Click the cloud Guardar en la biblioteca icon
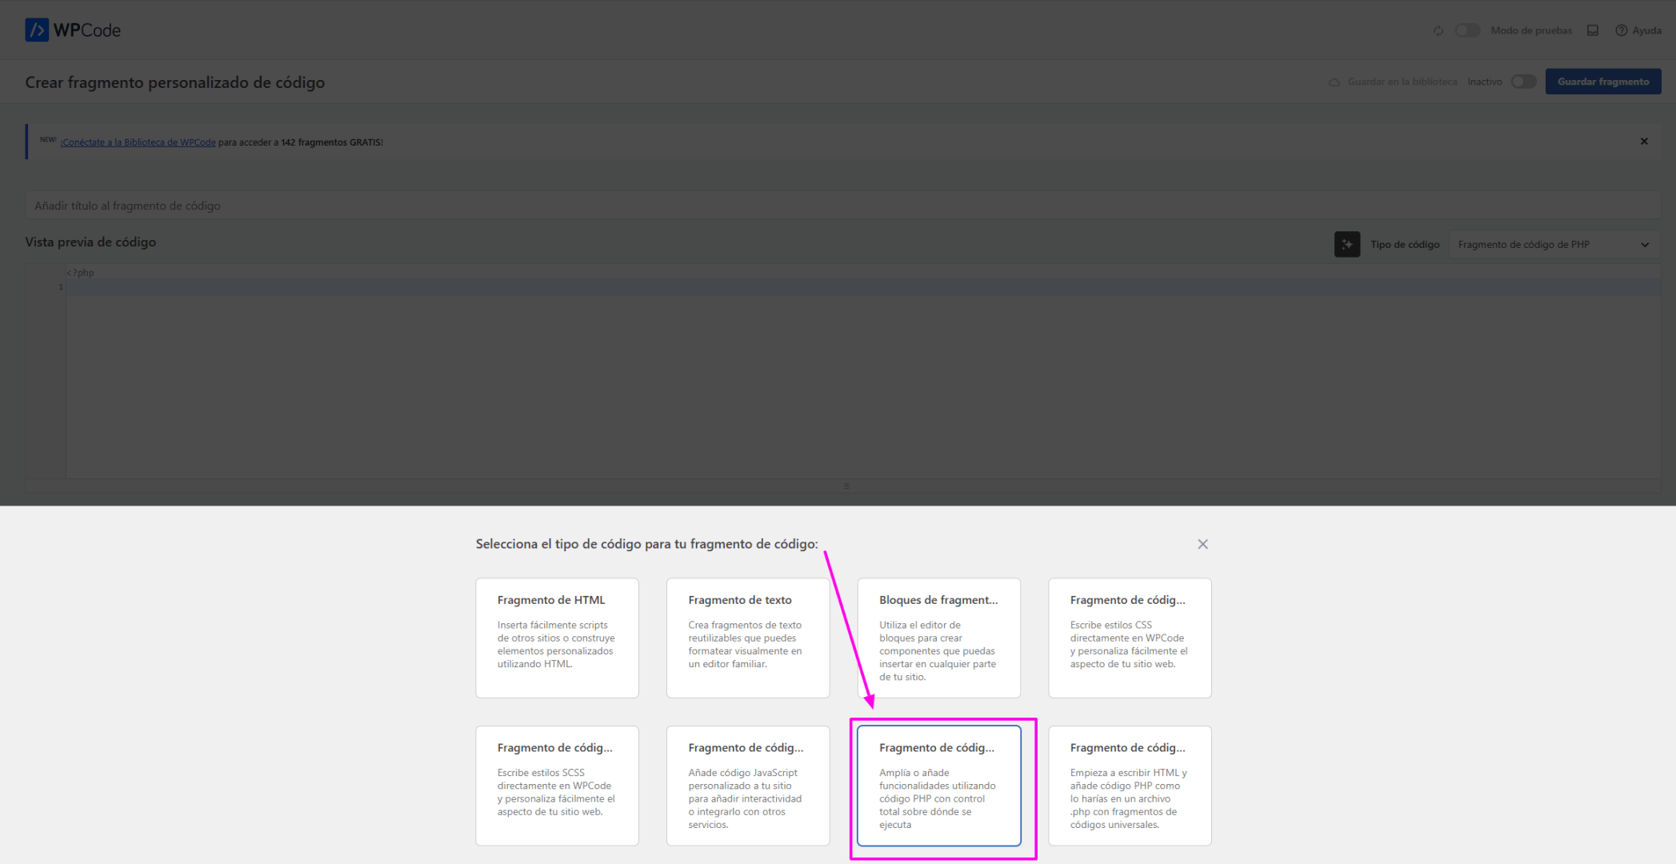Screen dimensions: 1676x864 tap(1334, 82)
